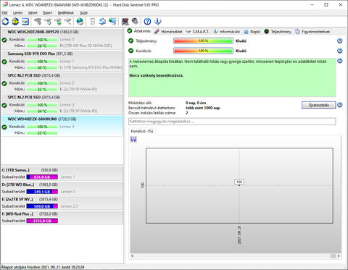Switch to the Információk tab

(227, 32)
